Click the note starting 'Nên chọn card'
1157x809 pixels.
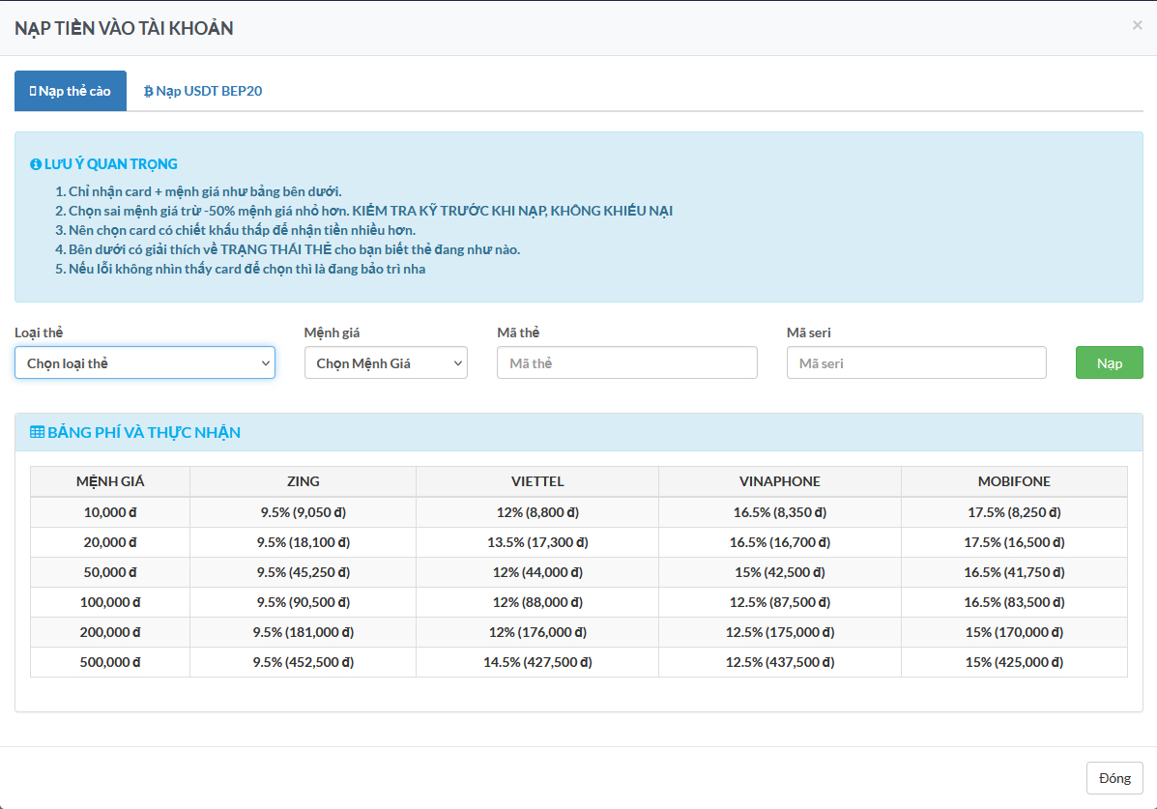(242, 230)
